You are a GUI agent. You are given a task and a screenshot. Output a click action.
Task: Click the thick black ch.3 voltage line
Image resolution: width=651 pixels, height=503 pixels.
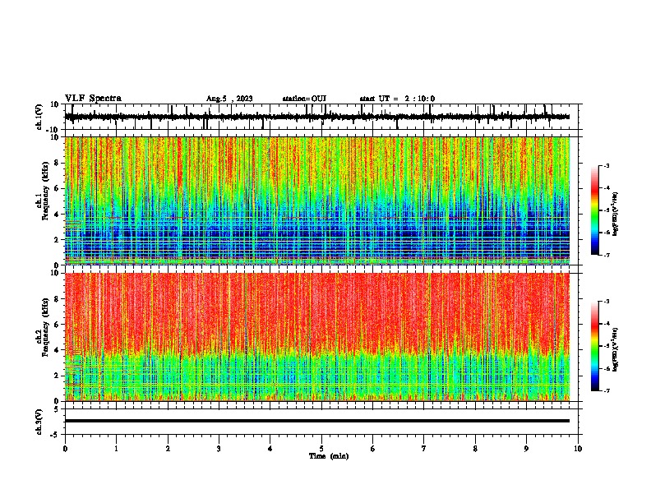coord(316,421)
